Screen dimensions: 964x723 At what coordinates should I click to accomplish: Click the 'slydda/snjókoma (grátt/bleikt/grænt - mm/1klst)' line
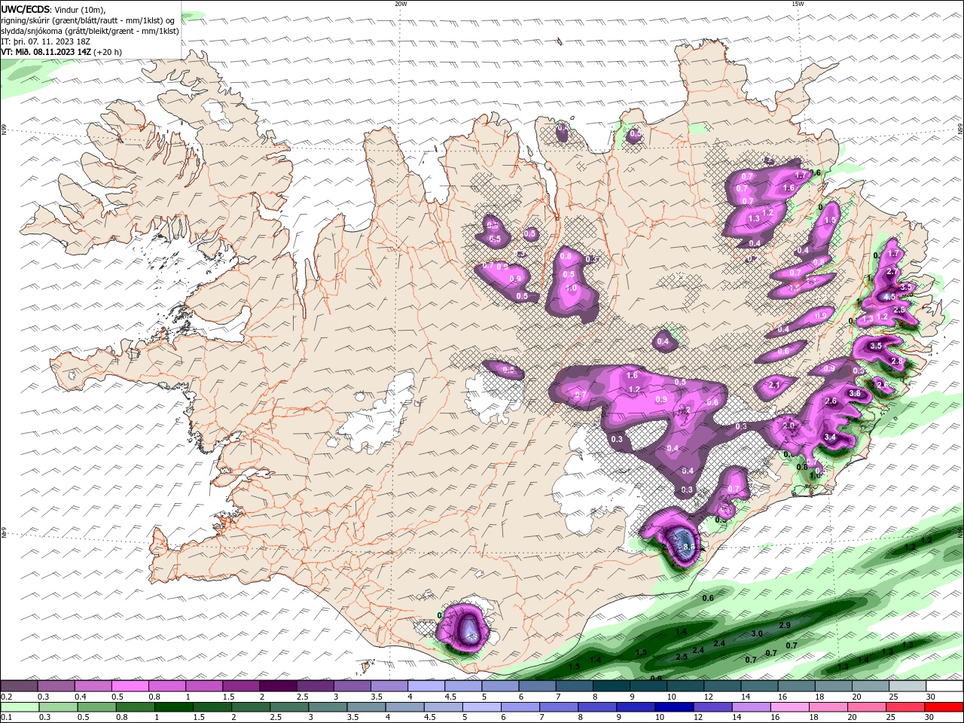pyautogui.click(x=90, y=31)
